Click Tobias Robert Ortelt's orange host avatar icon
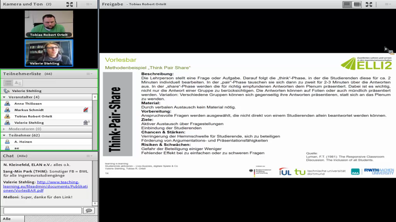Image resolution: width=396 pixels, height=222 pixels. point(7,116)
